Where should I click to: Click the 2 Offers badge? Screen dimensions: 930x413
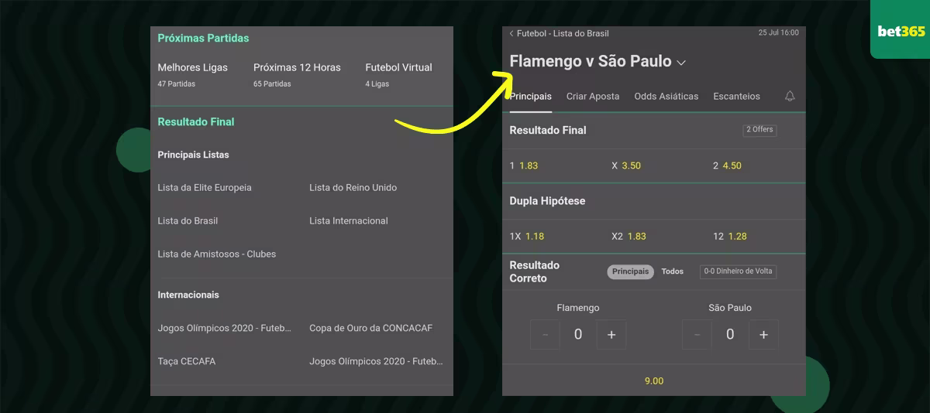(x=759, y=130)
